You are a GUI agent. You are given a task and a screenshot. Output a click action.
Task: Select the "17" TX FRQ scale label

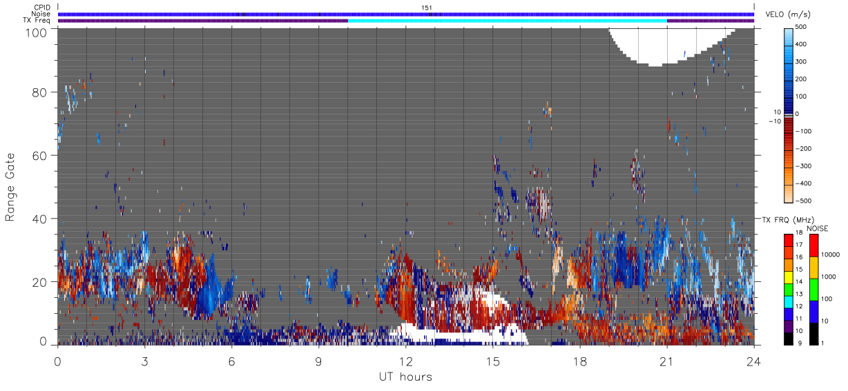coord(800,245)
